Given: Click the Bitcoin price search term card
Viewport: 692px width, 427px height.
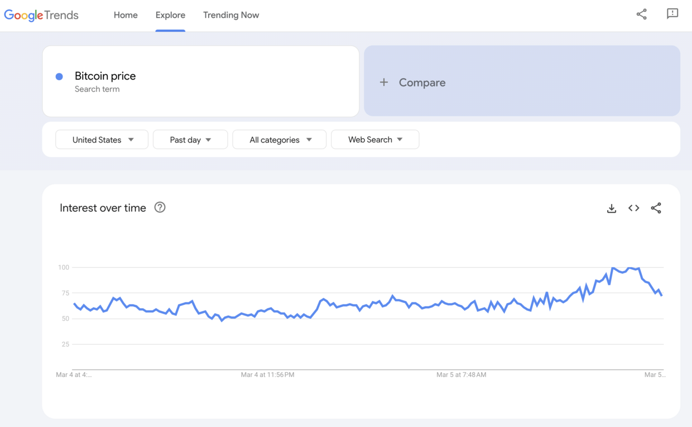Looking at the screenshot, I should pyautogui.click(x=201, y=81).
